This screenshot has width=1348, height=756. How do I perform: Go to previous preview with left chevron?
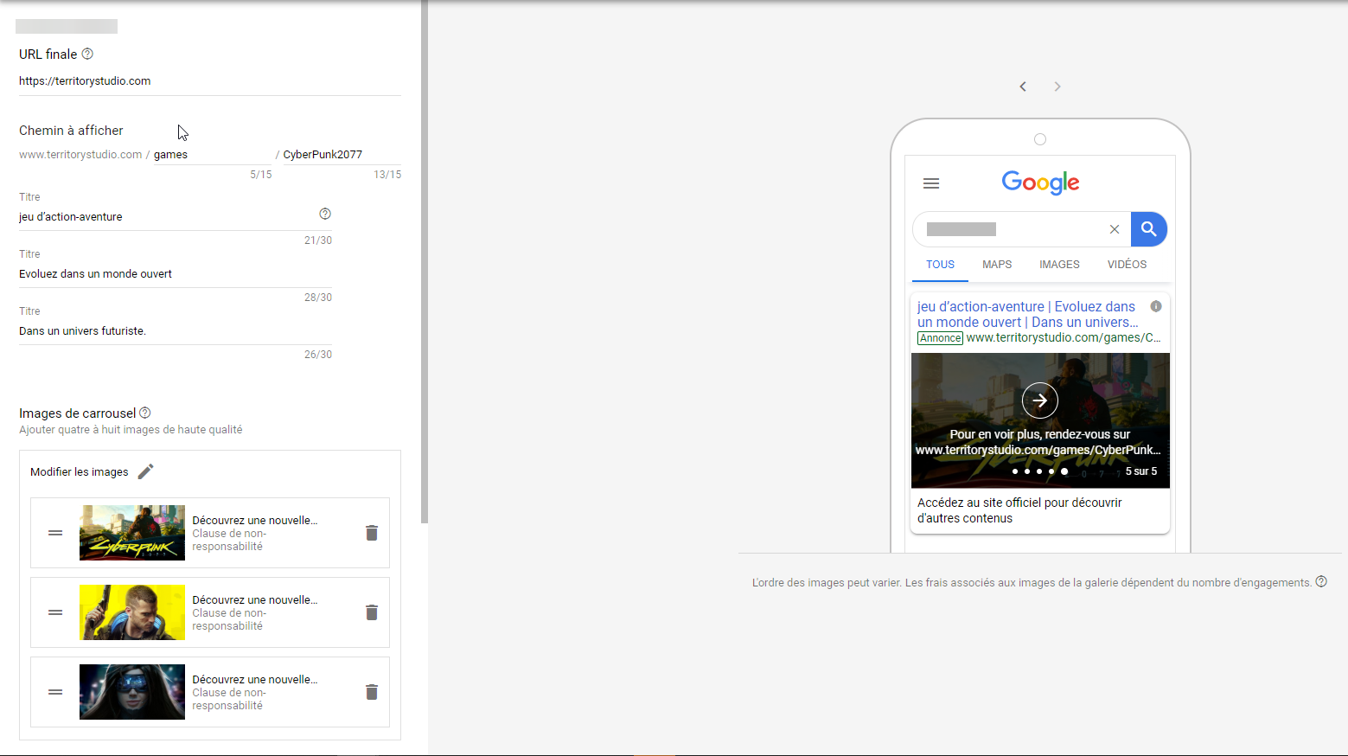pyautogui.click(x=1023, y=86)
